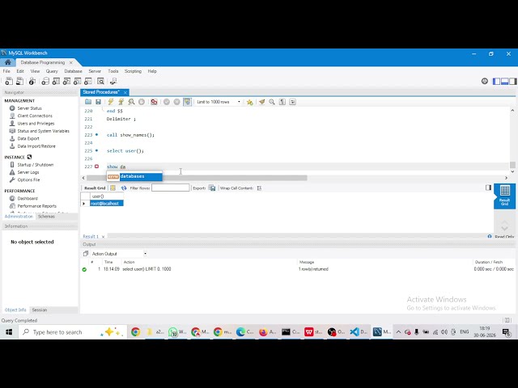
Task: Open script file in editor folder icon
Action: [88, 102]
